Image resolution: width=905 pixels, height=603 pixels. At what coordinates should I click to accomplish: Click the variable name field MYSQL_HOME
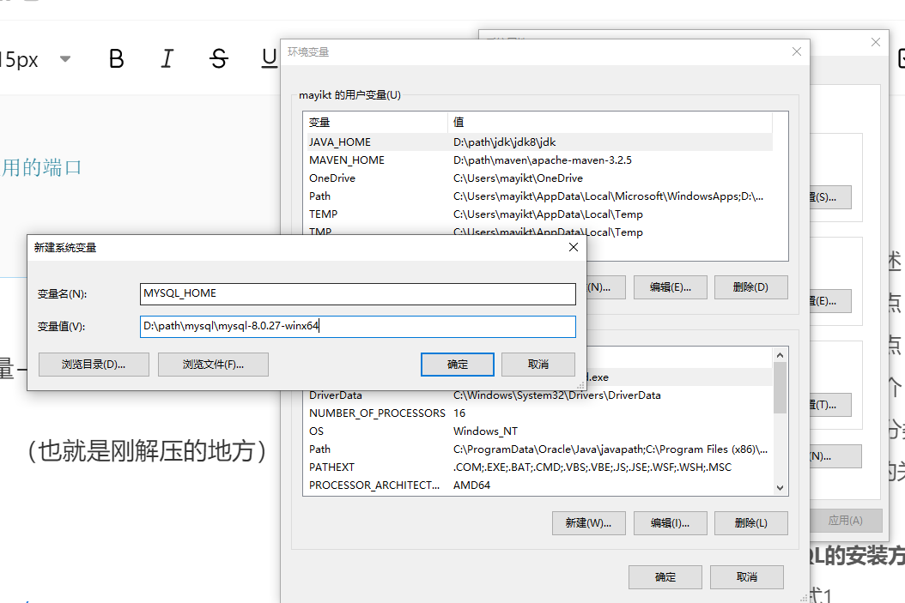click(x=358, y=293)
